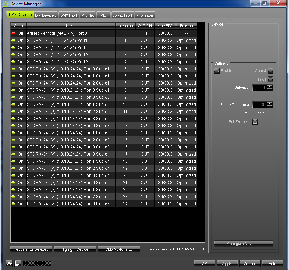Open configuration file with folder icon

9,263
